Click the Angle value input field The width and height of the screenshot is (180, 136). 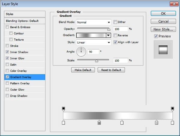tap(93, 52)
